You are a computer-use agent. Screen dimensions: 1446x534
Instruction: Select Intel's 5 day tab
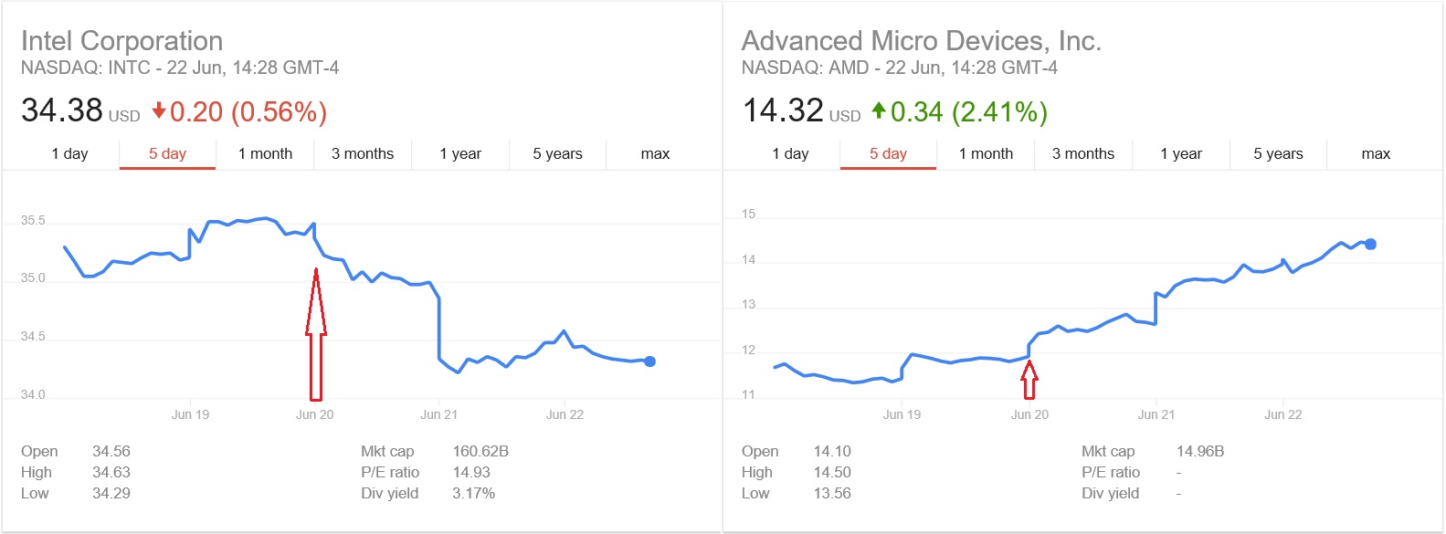167,153
